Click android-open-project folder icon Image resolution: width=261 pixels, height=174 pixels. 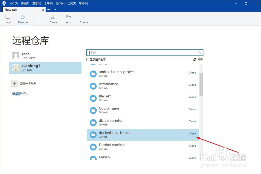pos(93,74)
